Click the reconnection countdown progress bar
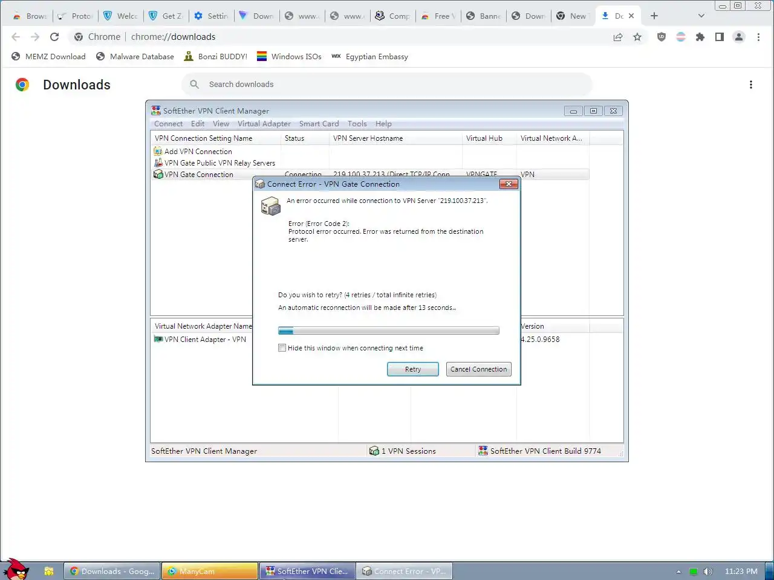 (388, 330)
